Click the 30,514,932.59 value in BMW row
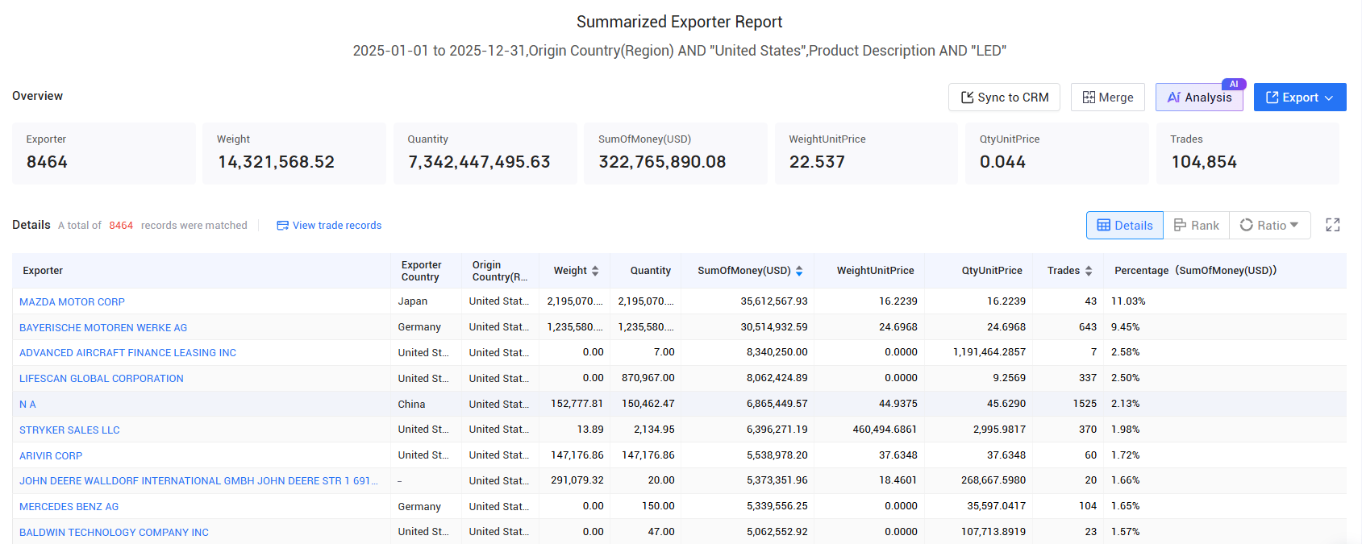1362x544 pixels. point(774,327)
